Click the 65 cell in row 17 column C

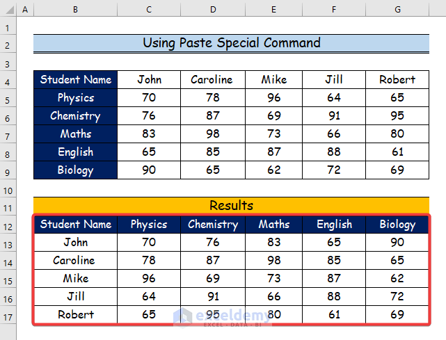pos(149,315)
